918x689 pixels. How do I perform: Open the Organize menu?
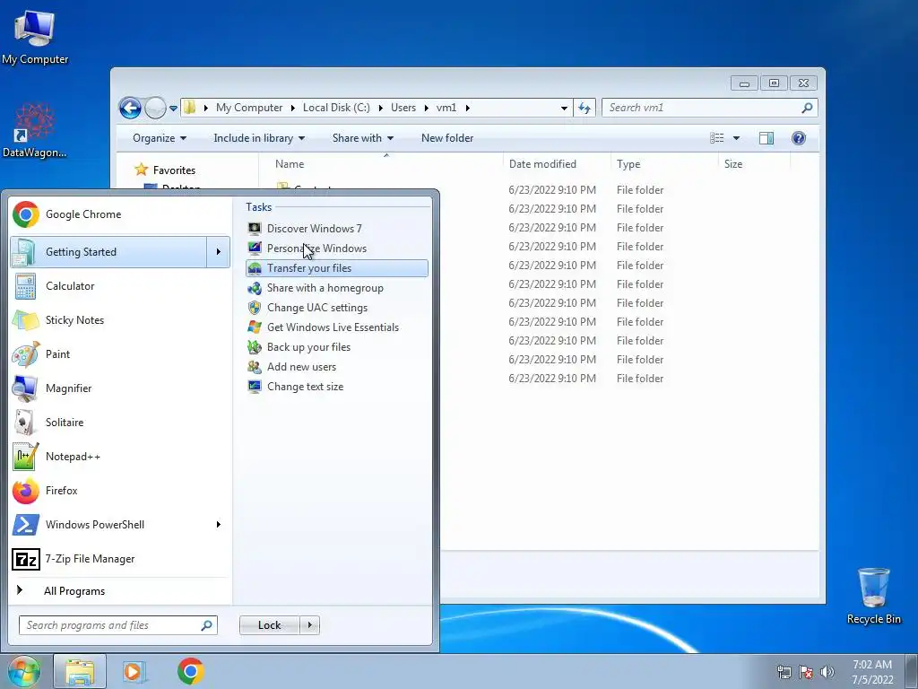tap(160, 138)
